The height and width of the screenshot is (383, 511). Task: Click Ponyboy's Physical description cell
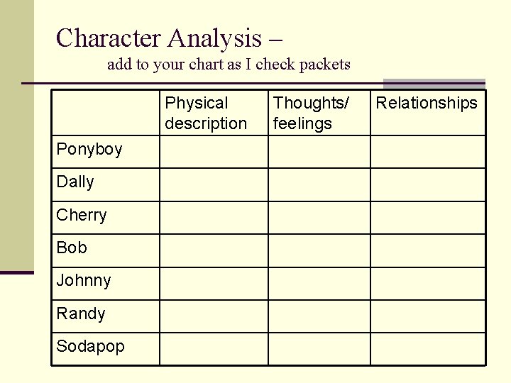click(214, 152)
